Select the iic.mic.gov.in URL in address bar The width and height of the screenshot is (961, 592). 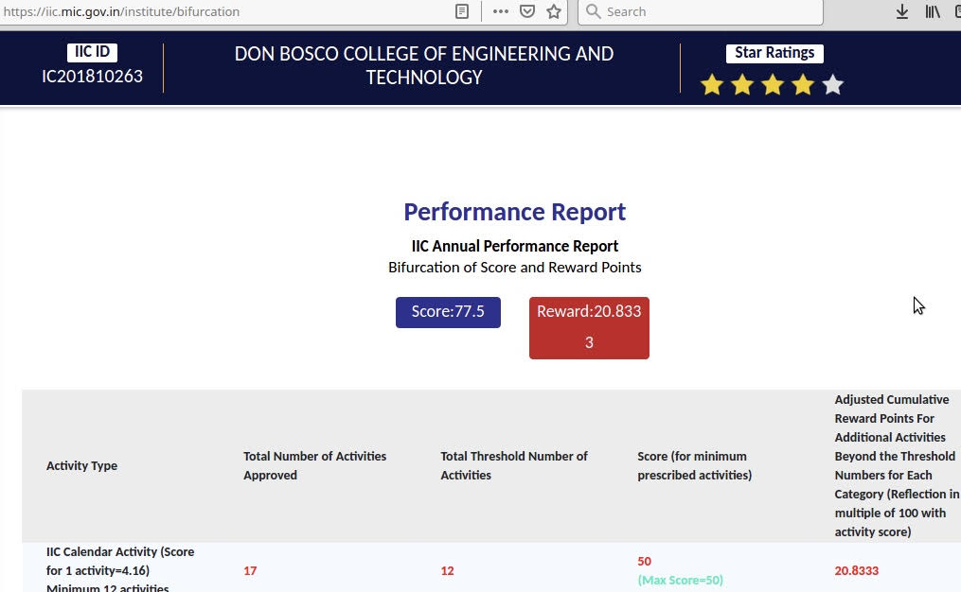(121, 11)
